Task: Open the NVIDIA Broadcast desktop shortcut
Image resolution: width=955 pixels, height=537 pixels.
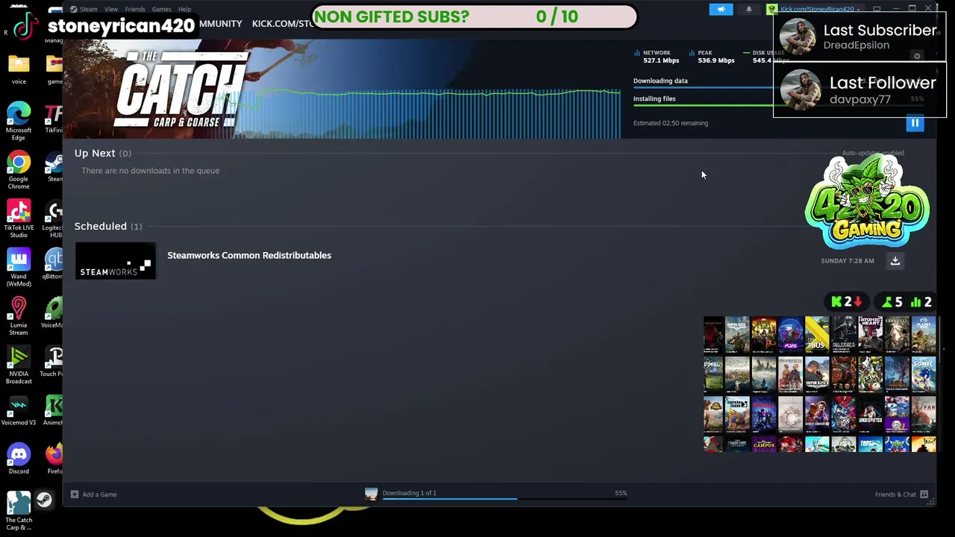Action: point(19,365)
